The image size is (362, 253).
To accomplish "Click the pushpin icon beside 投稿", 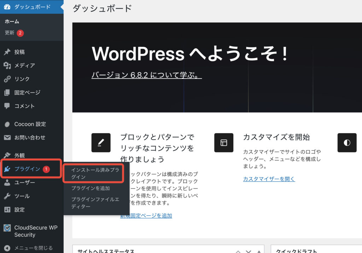I will [x=7, y=52].
